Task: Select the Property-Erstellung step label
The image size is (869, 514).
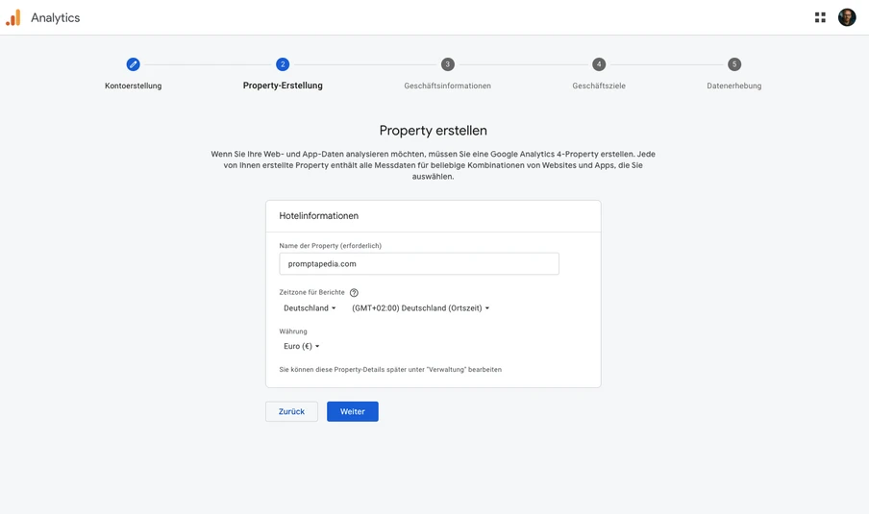Action: click(283, 86)
